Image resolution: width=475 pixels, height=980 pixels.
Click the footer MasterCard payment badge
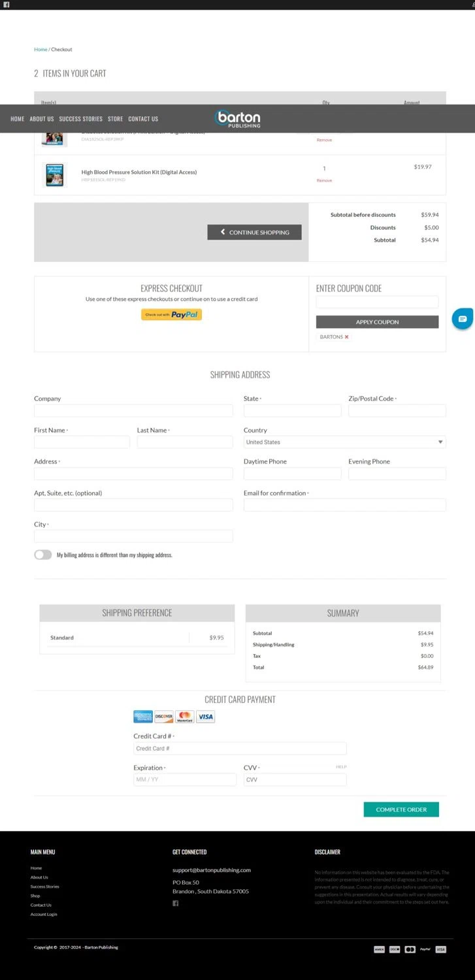[410, 949]
